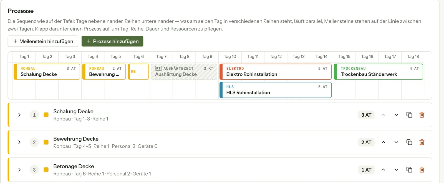Click the yellow swatch of Bewehrung Decke
The width and height of the screenshot is (444, 183).
tap(46, 142)
